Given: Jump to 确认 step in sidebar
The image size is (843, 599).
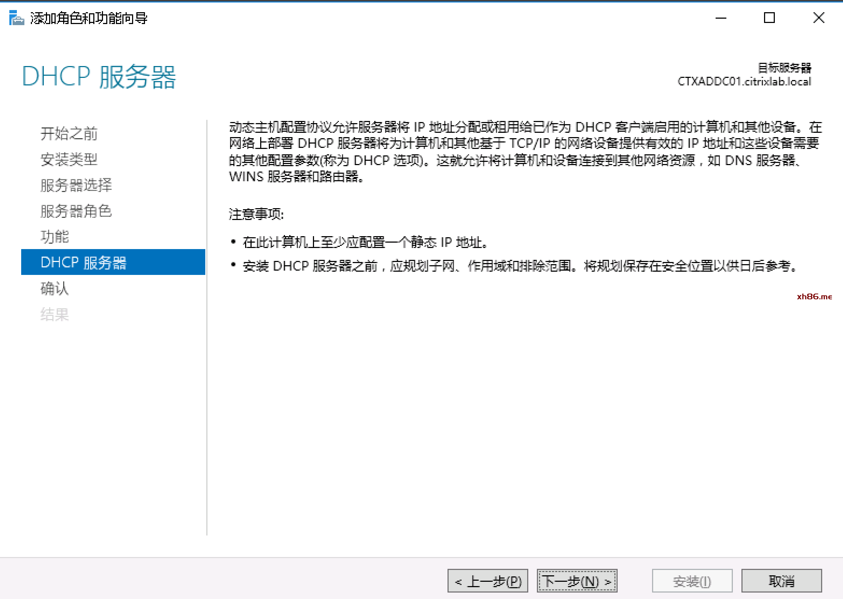Looking at the screenshot, I should (55, 289).
